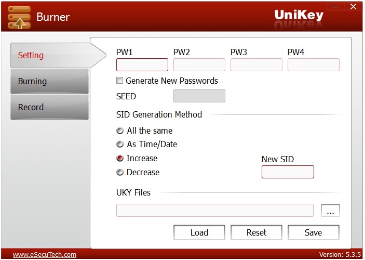365x260 pixels.
Task: Click the Load button
Action: point(199,232)
